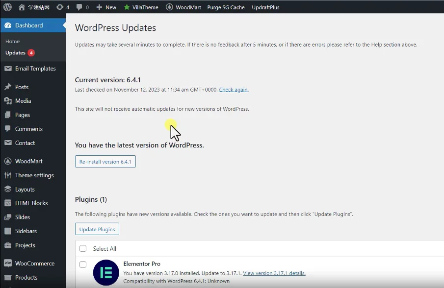Click the Select All label text
The width and height of the screenshot is (444, 288).
(x=104, y=249)
